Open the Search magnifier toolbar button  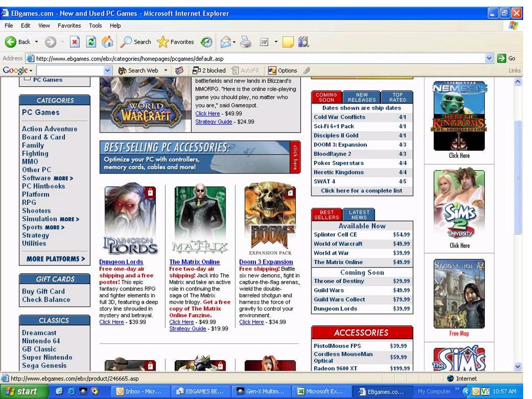[136, 42]
